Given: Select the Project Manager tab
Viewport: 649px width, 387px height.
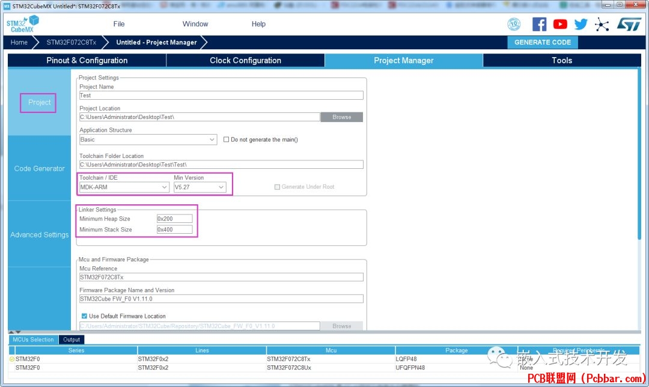Looking at the screenshot, I should (x=404, y=61).
